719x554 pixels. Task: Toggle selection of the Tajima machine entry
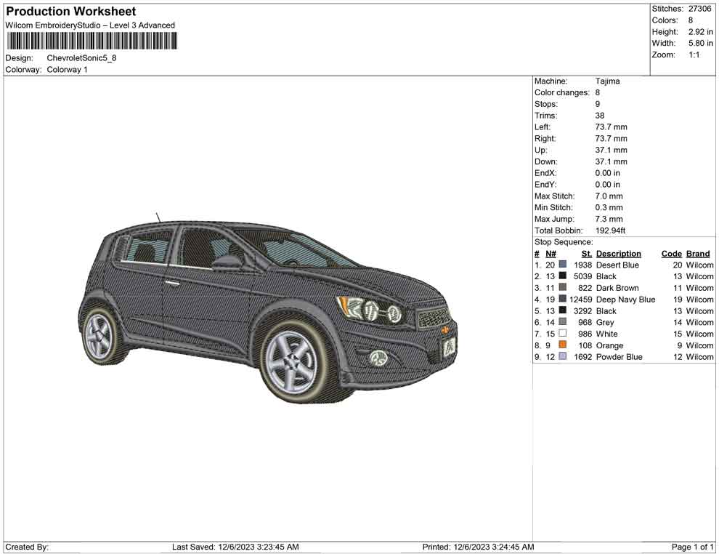click(x=608, y=81)
